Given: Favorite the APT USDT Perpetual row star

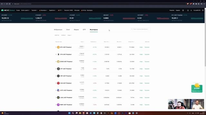Looking at the screenshot, I should tap(56, 69).
